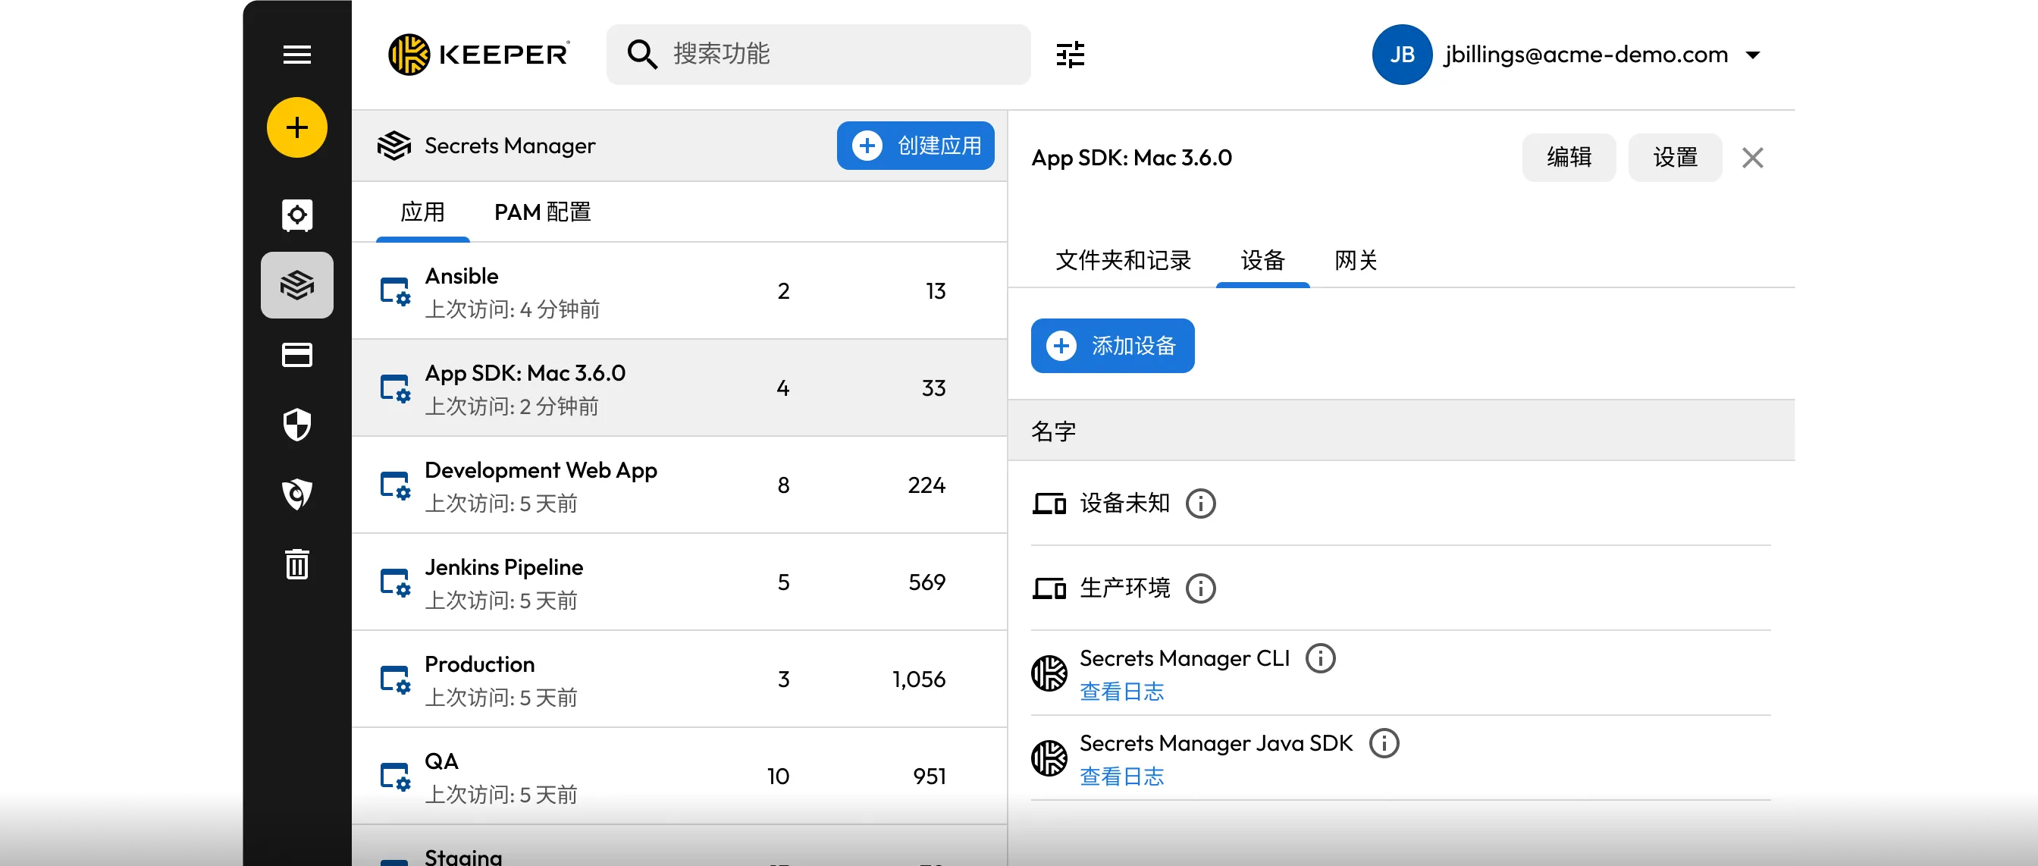Click the Secrets Manager Java SDK name
The image size is (2038, 866).
(x=1216, y=743)
